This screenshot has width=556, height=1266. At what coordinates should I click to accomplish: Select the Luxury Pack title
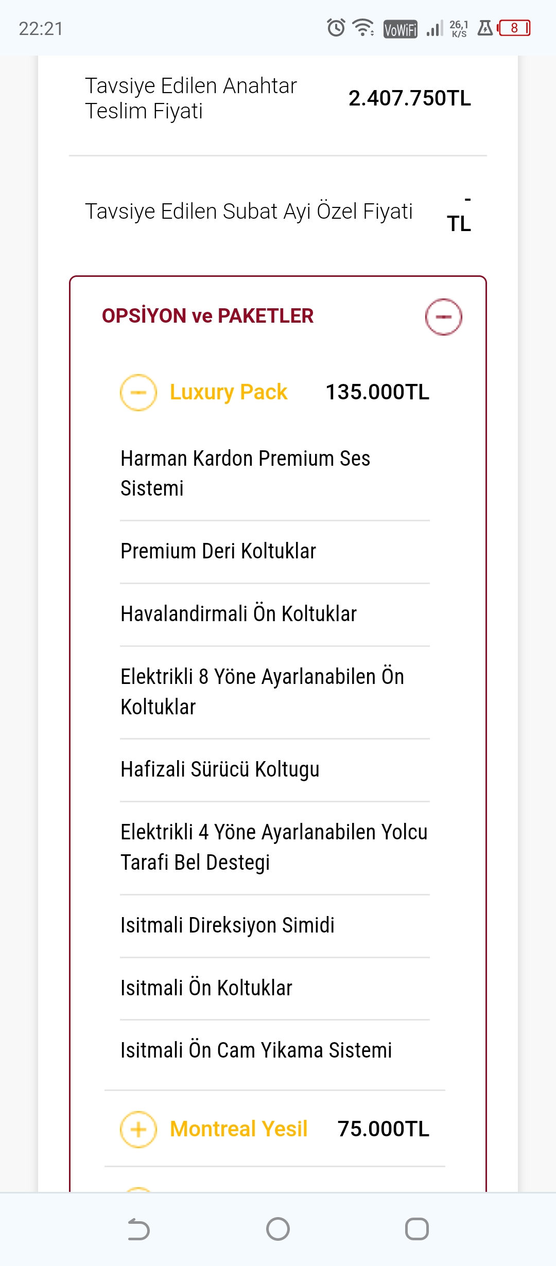coord(229,392)
